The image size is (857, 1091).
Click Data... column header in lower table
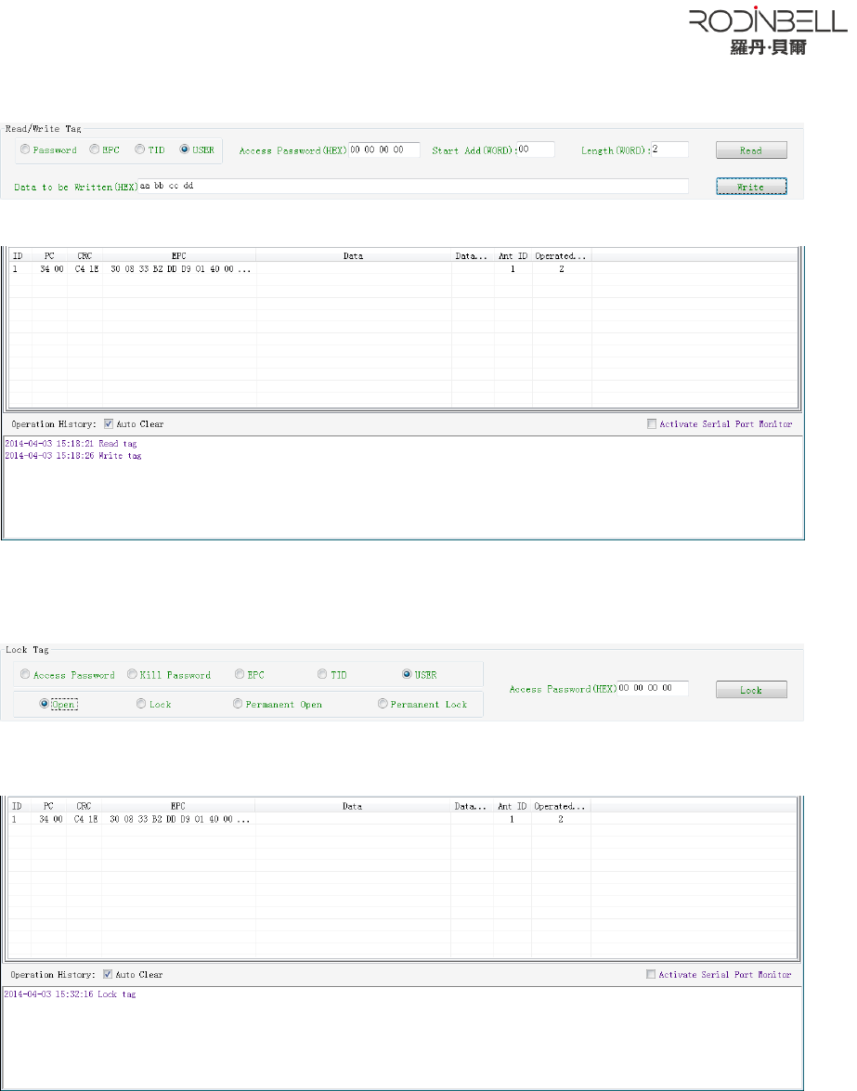pyautogui.click(x=470, y=807)
